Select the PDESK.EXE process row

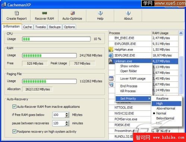(130, 125)
